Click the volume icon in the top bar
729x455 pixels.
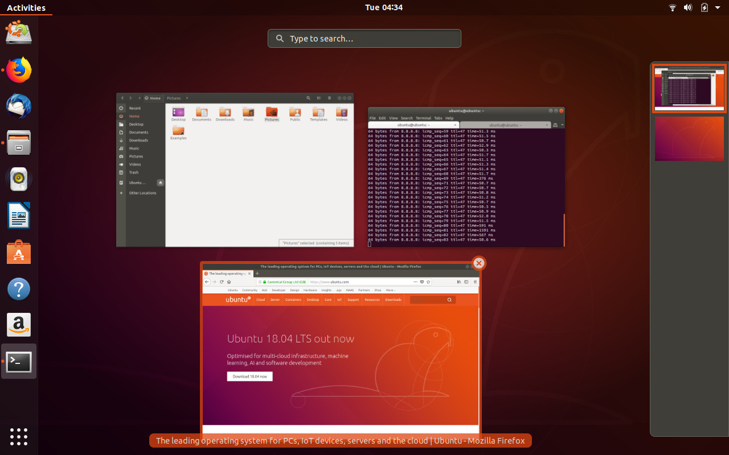[x=688, y=7]
